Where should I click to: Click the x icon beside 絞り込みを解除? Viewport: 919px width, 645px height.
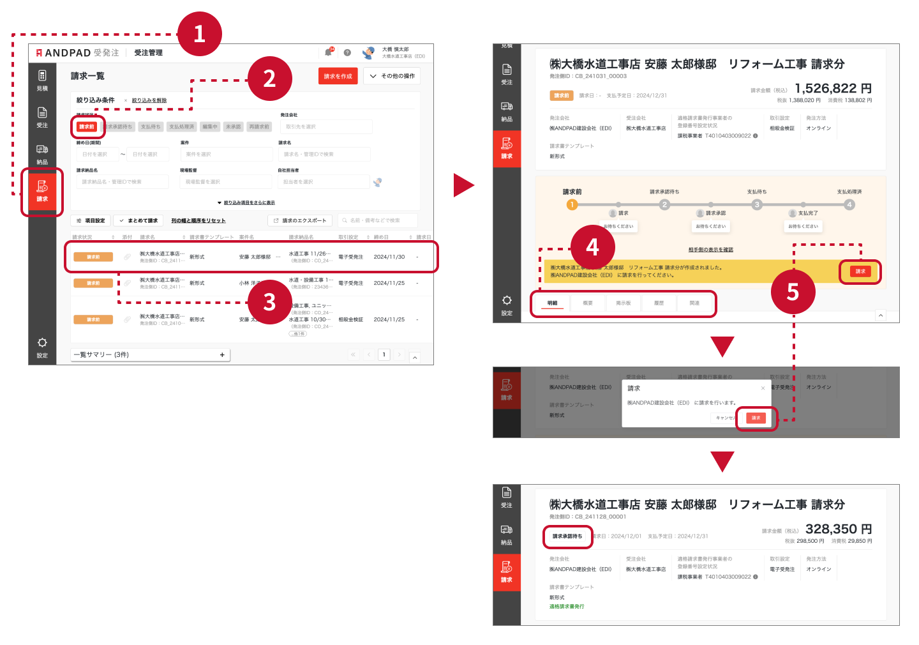click(x=125, y=100)
